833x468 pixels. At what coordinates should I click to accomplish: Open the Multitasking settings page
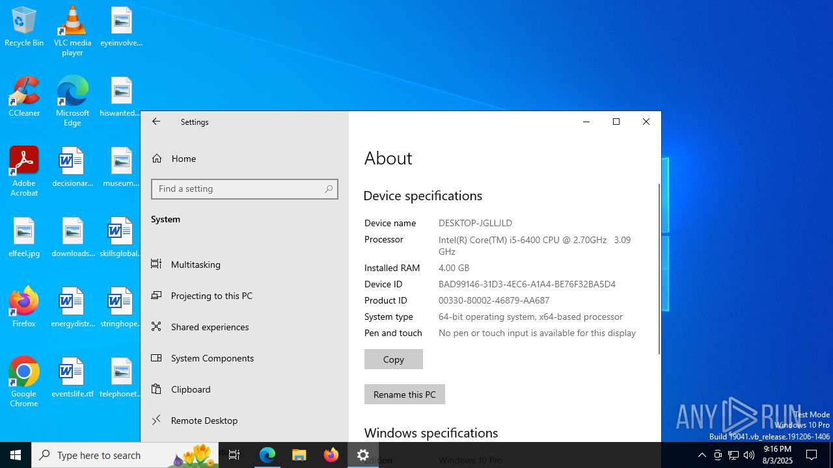pos(245,265)
